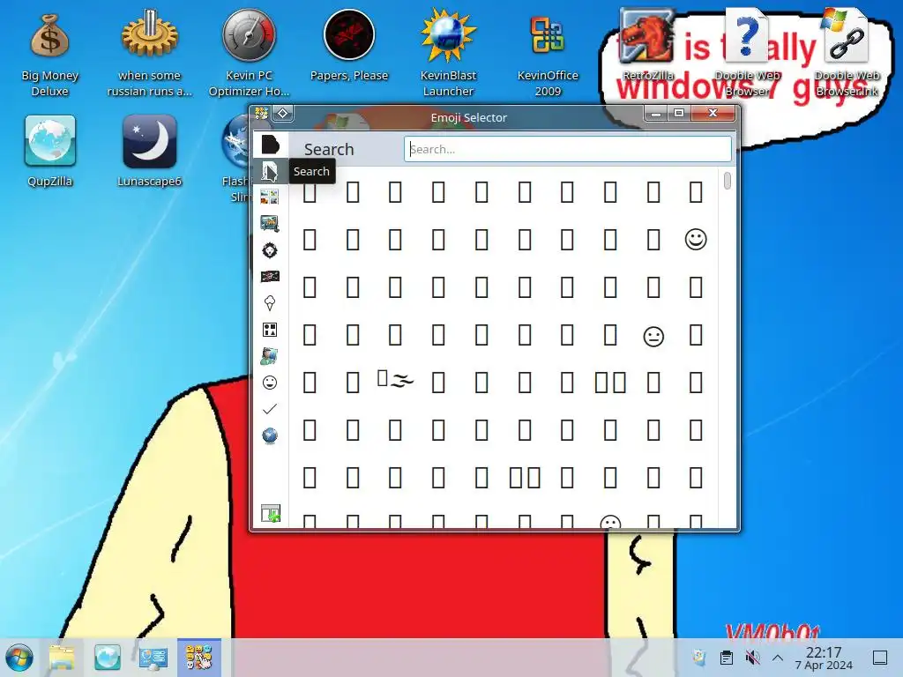Toggle the sidebar collapse button at the bottom
The height and width of the screenshot is (677, 903).
point(270,513)
